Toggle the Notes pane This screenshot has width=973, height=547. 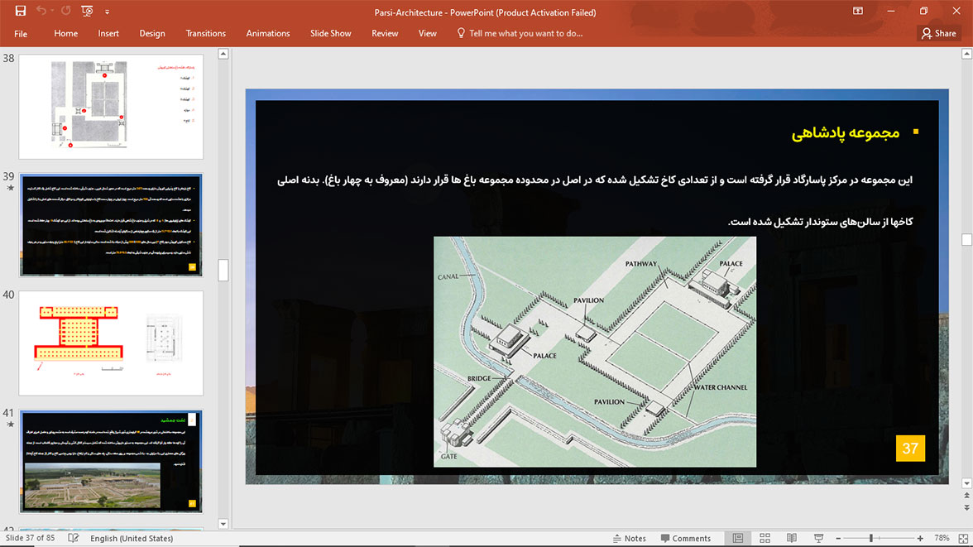coord(629,538)
